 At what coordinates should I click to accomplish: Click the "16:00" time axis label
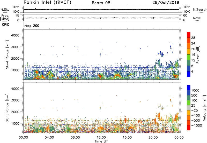[127, 138]
